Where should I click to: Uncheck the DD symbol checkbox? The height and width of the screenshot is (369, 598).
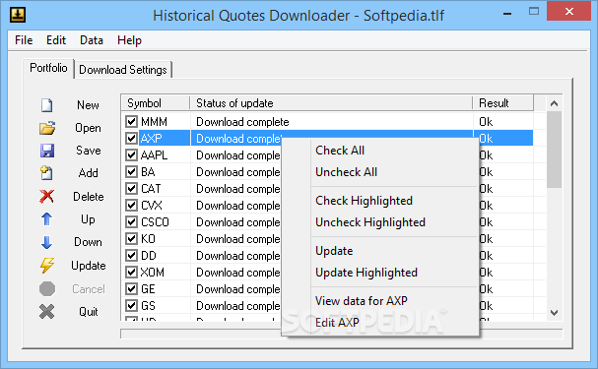pyautogui.click(x=132, y=256)
